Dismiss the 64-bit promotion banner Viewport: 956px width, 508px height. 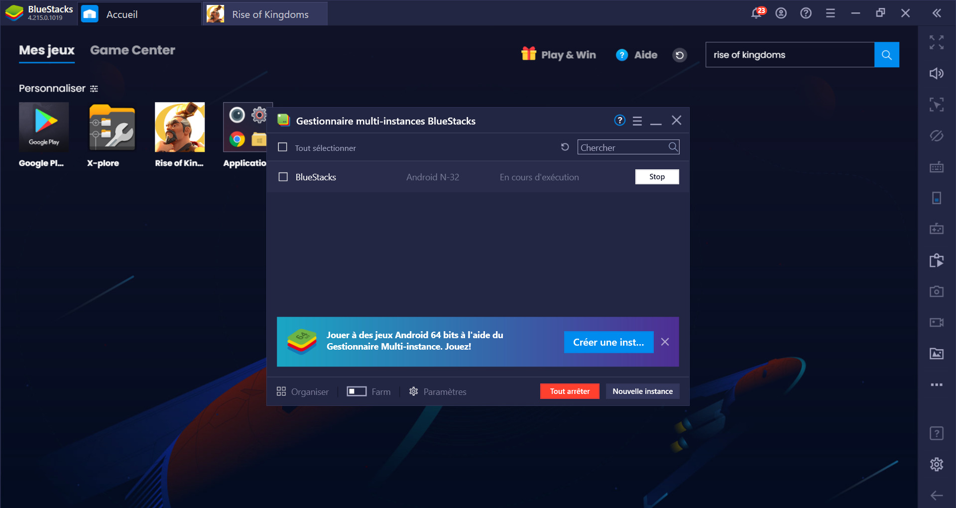(665, 342)
